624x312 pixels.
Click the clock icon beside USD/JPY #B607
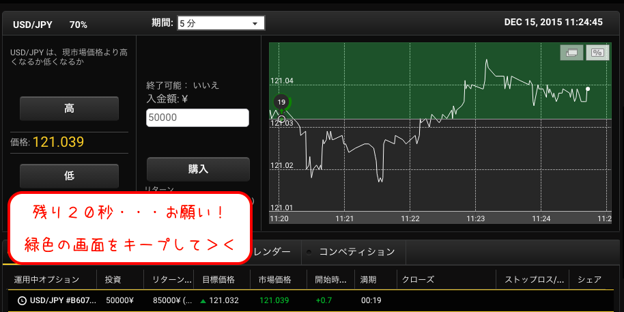(23, 300)
